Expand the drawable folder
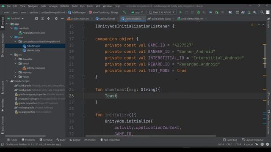The height and width of the screenshot is (152, 271). click(x=15, y=59)
